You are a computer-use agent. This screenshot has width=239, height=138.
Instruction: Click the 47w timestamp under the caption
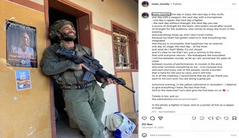[154, 112]
